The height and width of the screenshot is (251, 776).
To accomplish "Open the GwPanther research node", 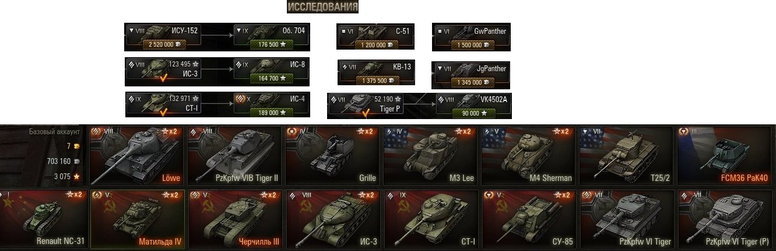I will (471, 36).
